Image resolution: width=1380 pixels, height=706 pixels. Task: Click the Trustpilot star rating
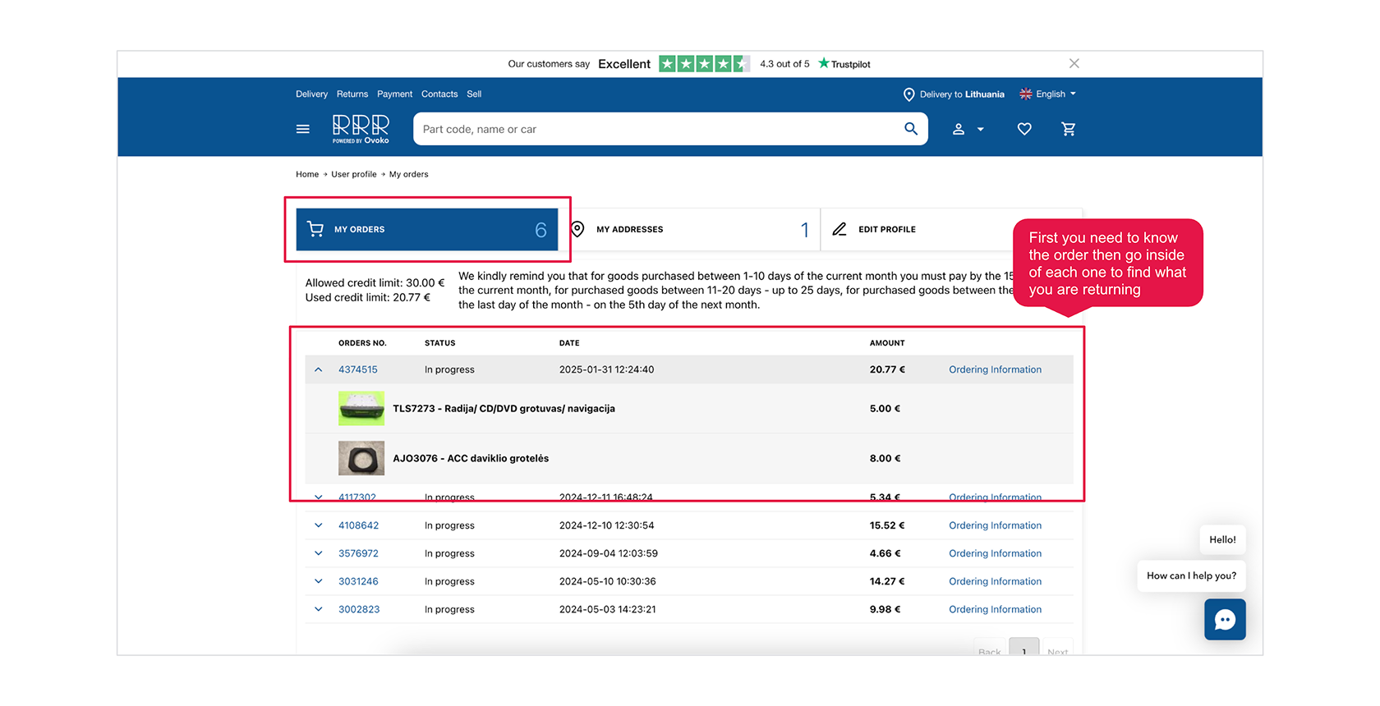click(x=703, y=64)
